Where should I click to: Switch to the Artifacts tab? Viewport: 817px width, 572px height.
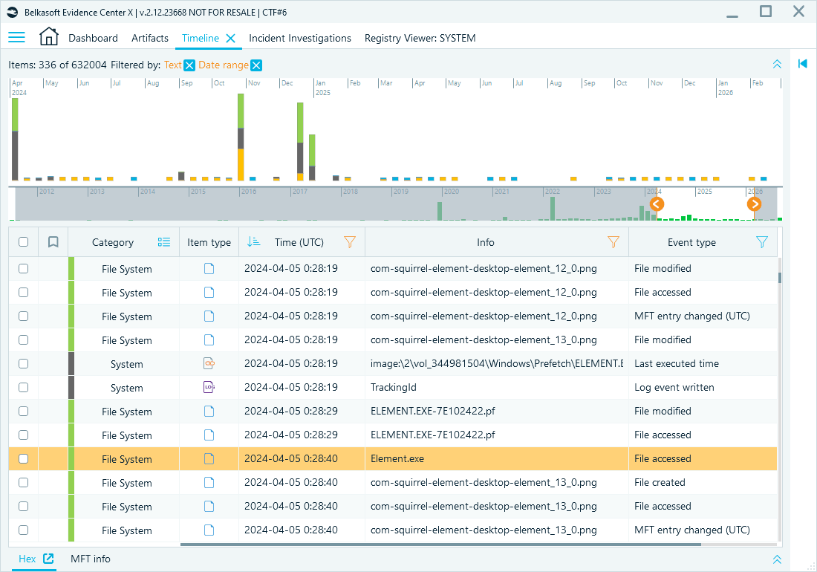(150, 38)
